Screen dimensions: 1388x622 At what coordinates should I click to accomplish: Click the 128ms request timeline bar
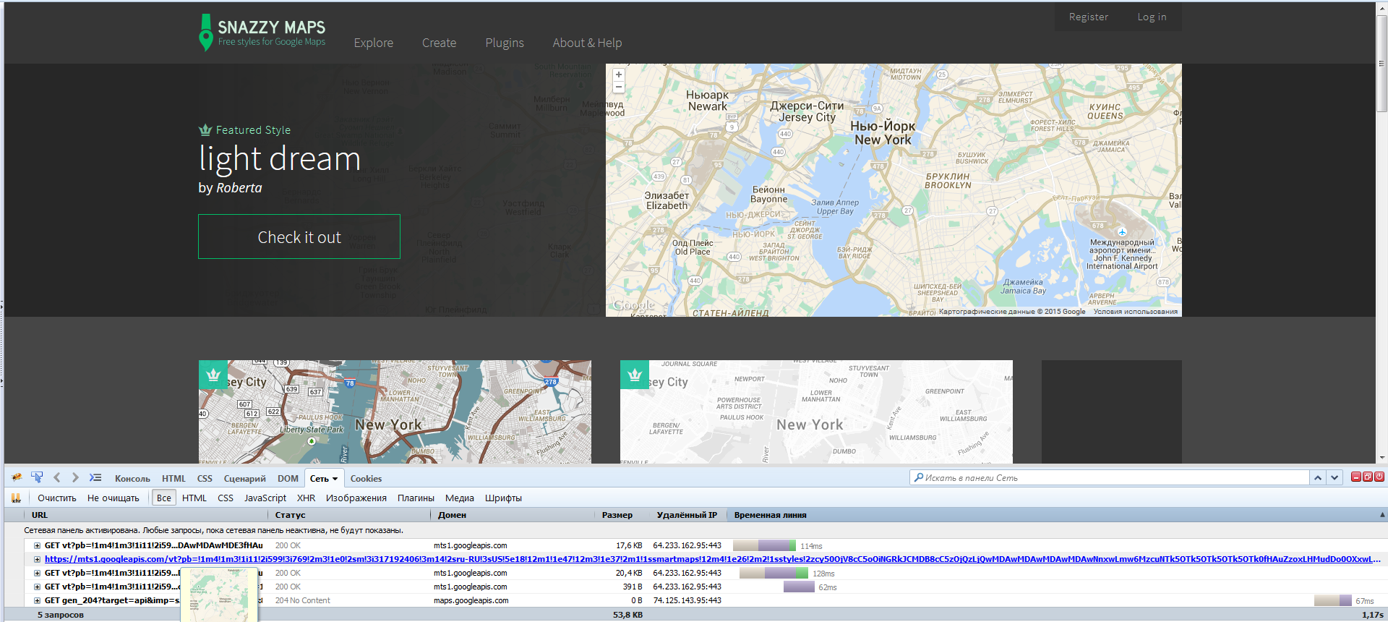coord(774,573)
